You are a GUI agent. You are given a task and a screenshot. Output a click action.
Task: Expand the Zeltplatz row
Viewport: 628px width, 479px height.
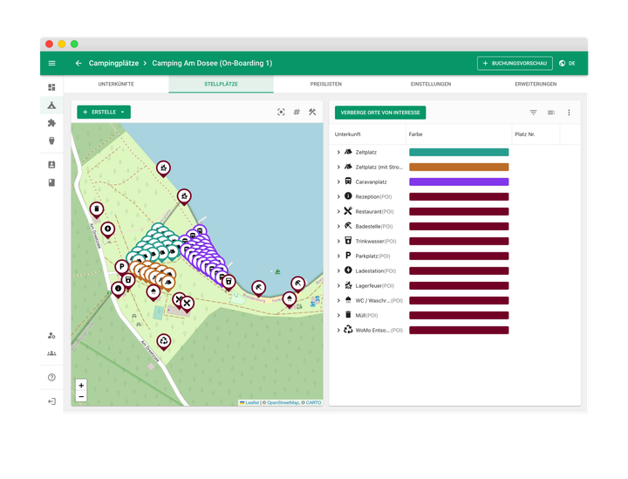(x=338, y=153)
